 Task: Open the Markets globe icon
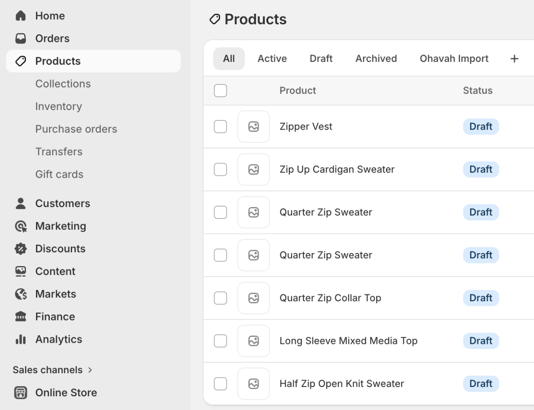[20, 294]
